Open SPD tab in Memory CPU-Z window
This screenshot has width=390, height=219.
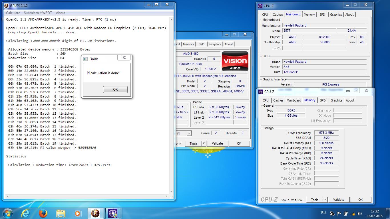(x=323, y=100)
